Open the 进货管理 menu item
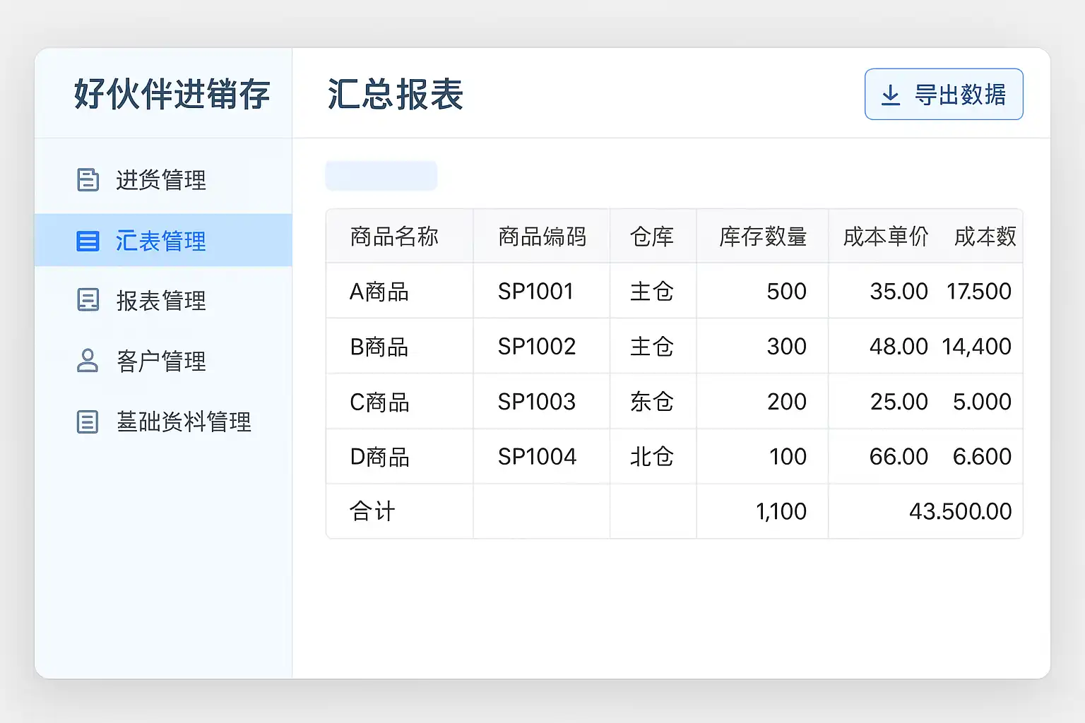The image size is (1085, 723). [161, 180]
